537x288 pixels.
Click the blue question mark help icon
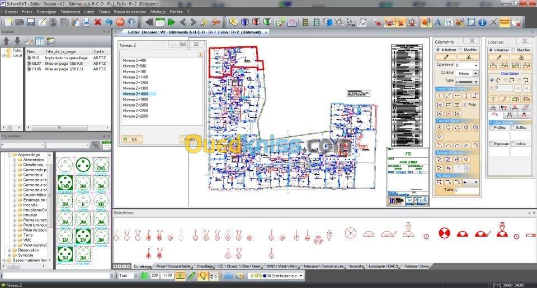(131, 22)
